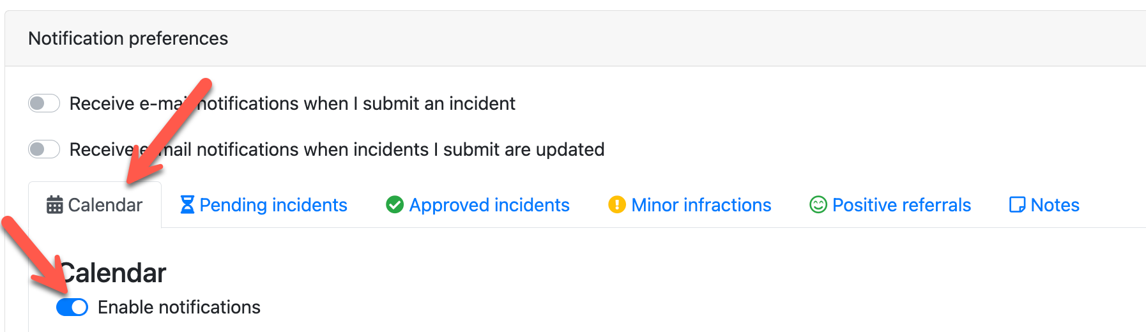Image resolution: width=1146 pixels, height=332 pixels.
Task: Click the hourglass icon for Pending incidents
Action: (187, 205)
